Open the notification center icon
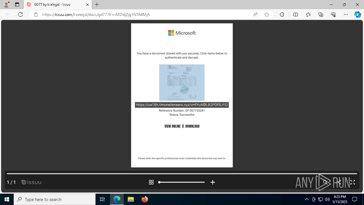This screenshot has height=205, width=364. coord(355,199)
